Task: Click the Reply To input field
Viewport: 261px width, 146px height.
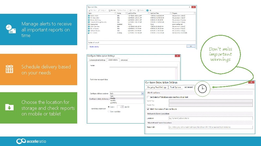Action: [x=211, y=105]
